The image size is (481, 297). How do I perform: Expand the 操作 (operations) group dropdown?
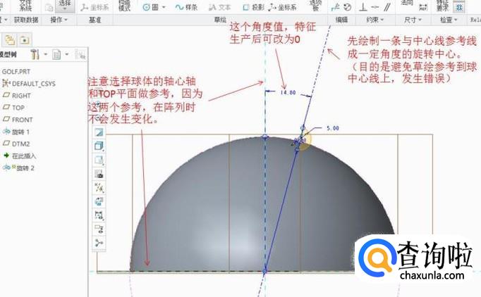[x=59, y=20]
